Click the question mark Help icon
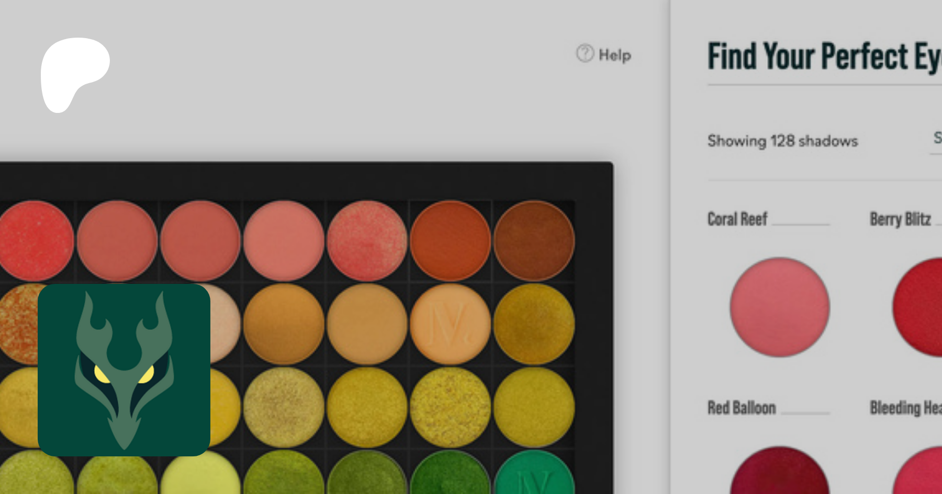 [x=585, y=53]
